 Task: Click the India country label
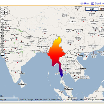point(20,49)
